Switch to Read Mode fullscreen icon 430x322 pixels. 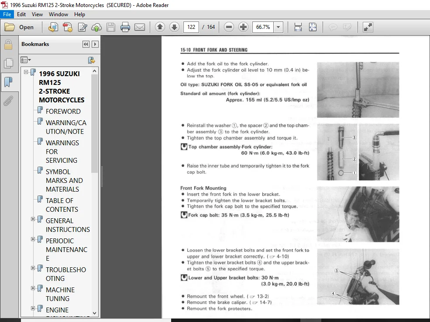pyautogui.click(x=368, y=27)
